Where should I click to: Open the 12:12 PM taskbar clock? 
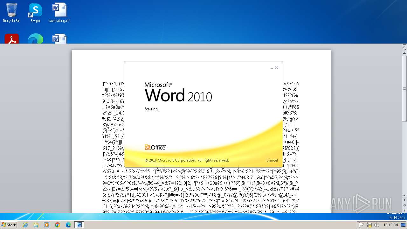(390, 225)
